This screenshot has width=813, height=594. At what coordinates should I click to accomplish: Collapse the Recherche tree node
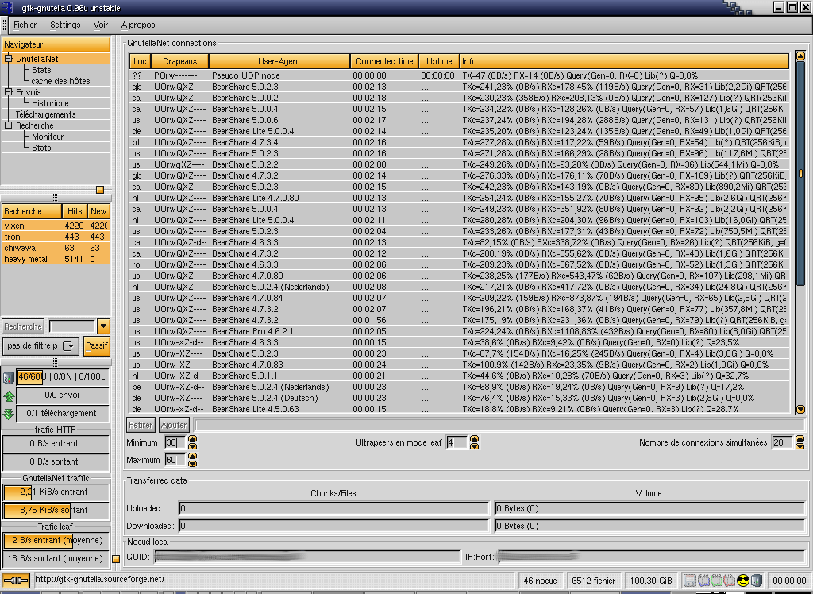tap(8, 125)
